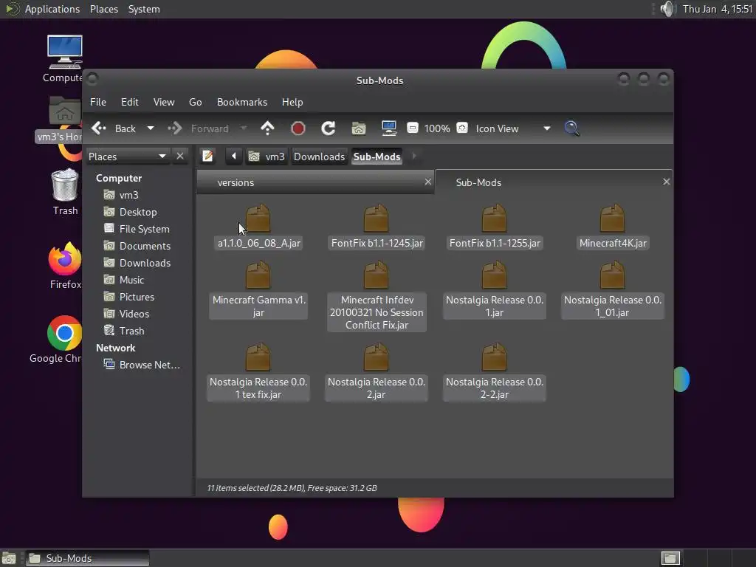Select a1.1.0_06_08_A.jar file icon
This screenshot has width=756, height=567.
(x=258, y=219)
